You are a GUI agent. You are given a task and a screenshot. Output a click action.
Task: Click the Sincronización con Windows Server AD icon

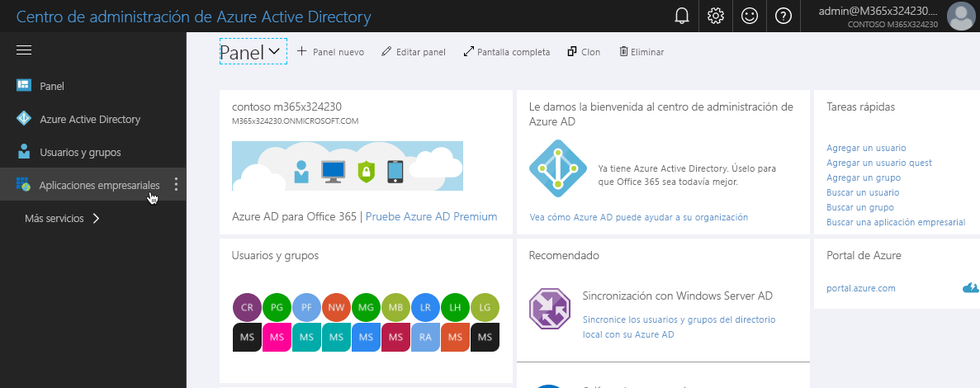tap(549, 309)
